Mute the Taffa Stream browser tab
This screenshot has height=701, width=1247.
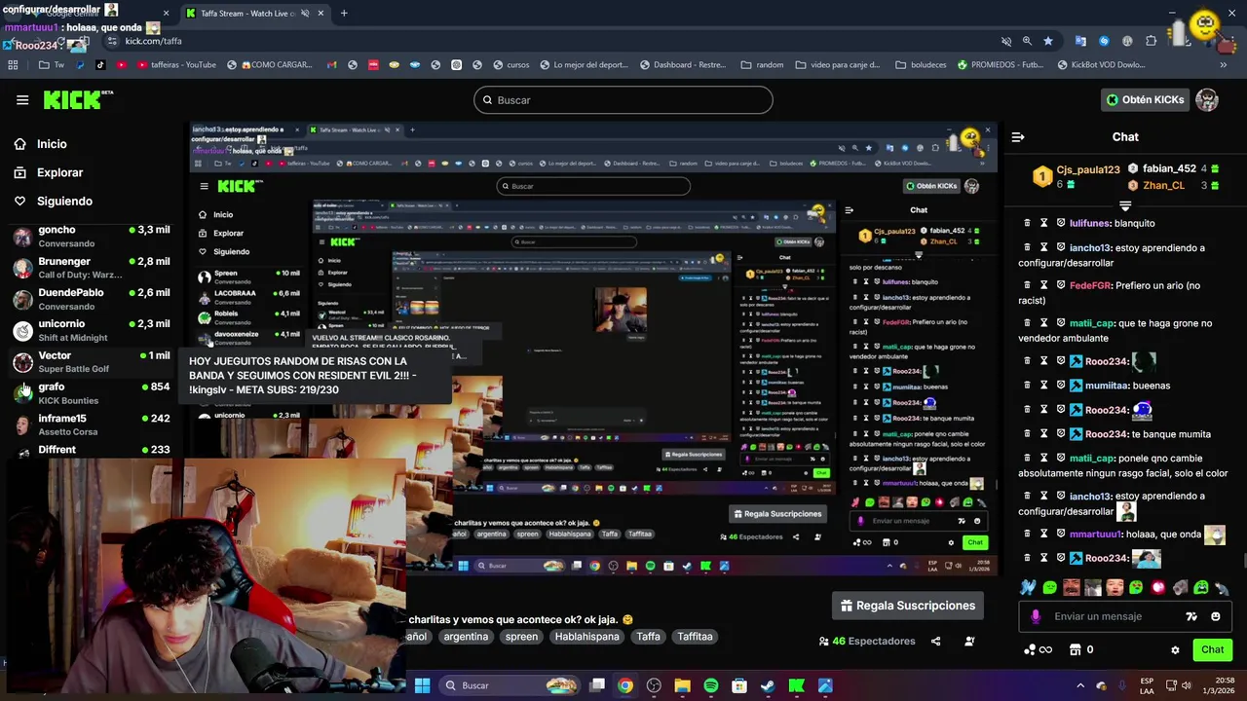(x=306, y=14)
